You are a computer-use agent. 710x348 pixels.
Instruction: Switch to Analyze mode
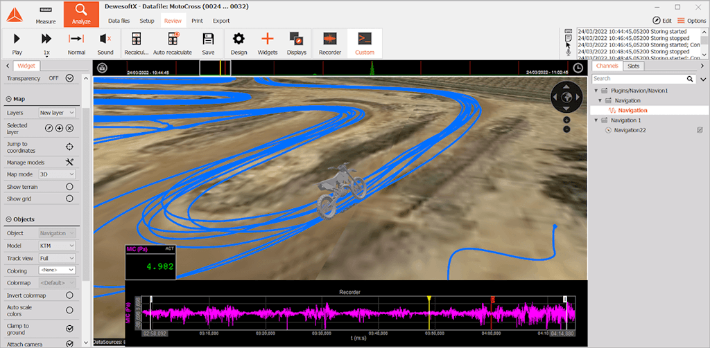point(81,15)
